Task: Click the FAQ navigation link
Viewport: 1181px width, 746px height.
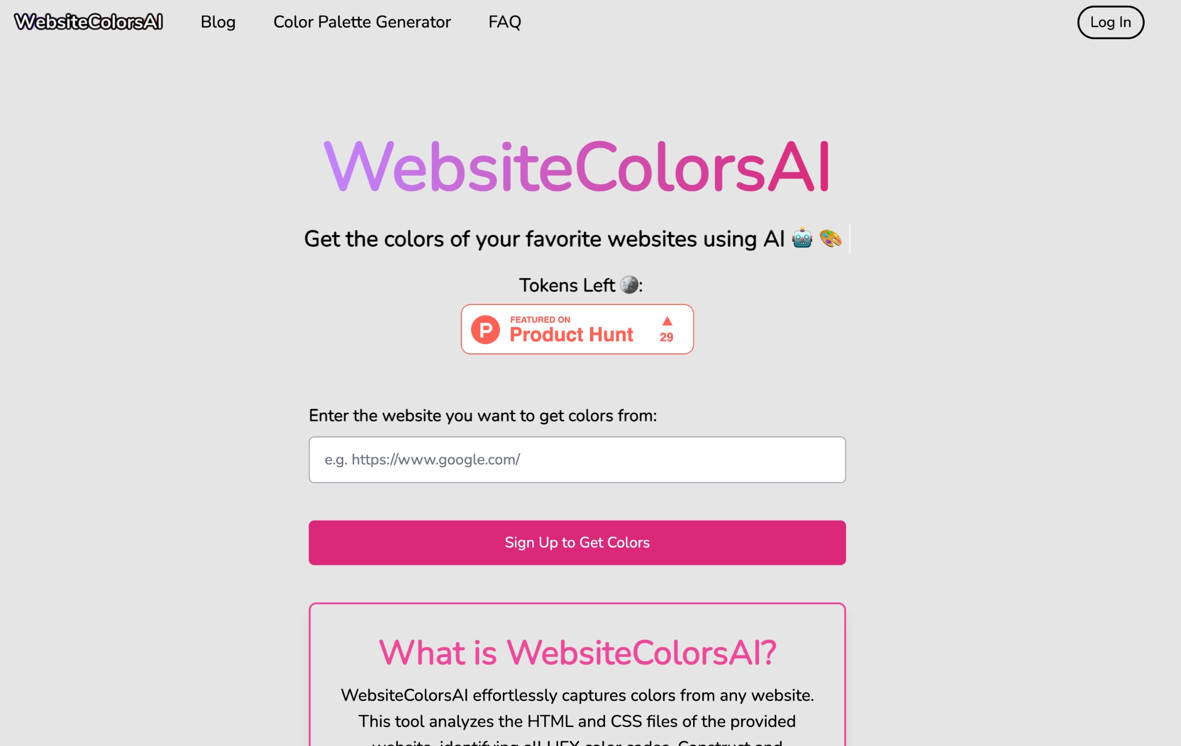Action: pos(503,21)
